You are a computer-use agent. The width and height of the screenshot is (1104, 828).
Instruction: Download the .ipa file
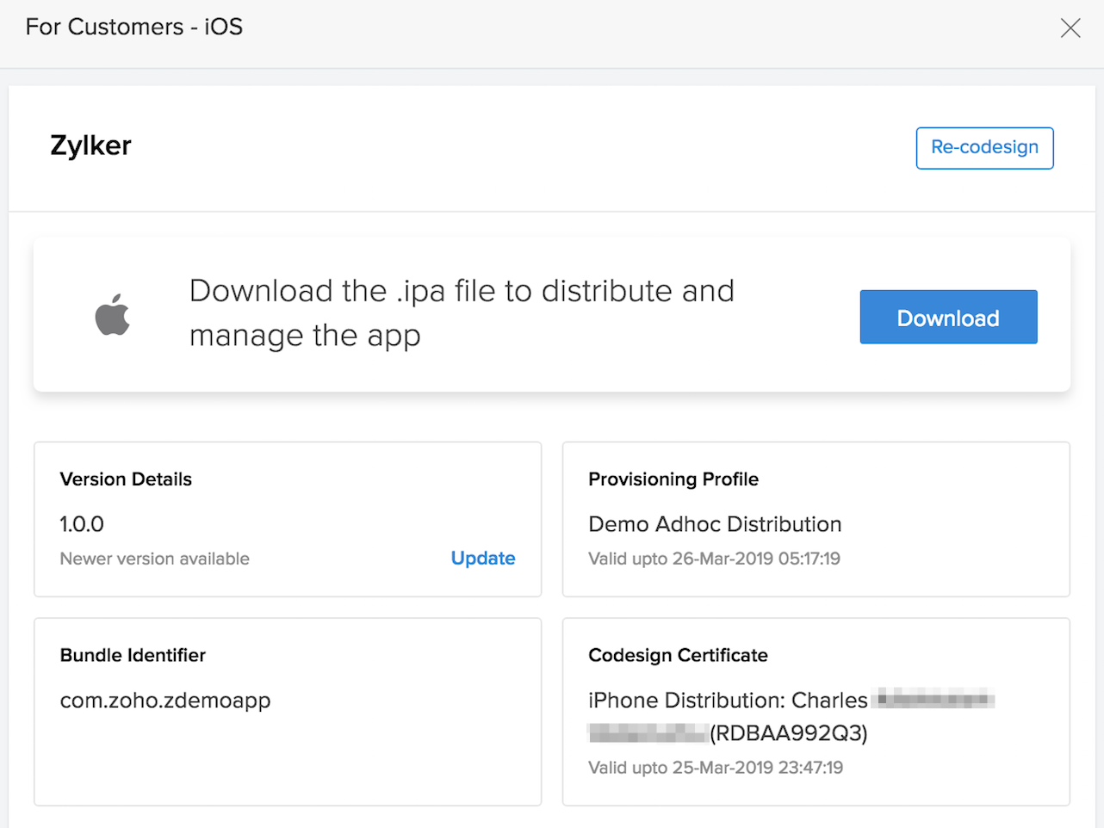(948, 317)
